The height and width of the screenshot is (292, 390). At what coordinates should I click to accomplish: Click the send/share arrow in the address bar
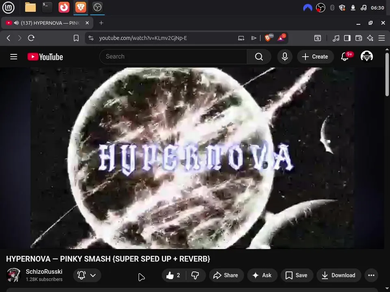pyautogui.click(x=253, y=38)
